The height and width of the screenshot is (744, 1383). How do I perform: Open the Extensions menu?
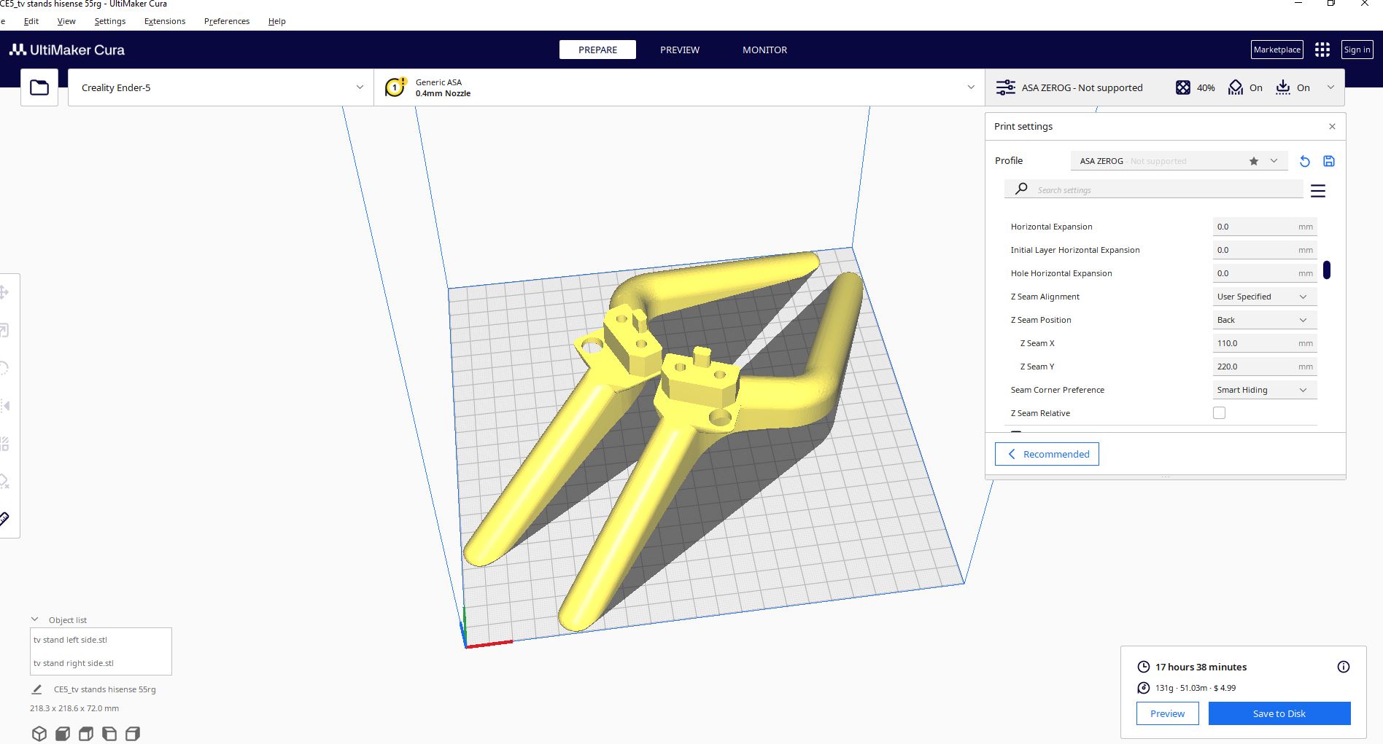[165, 21]
